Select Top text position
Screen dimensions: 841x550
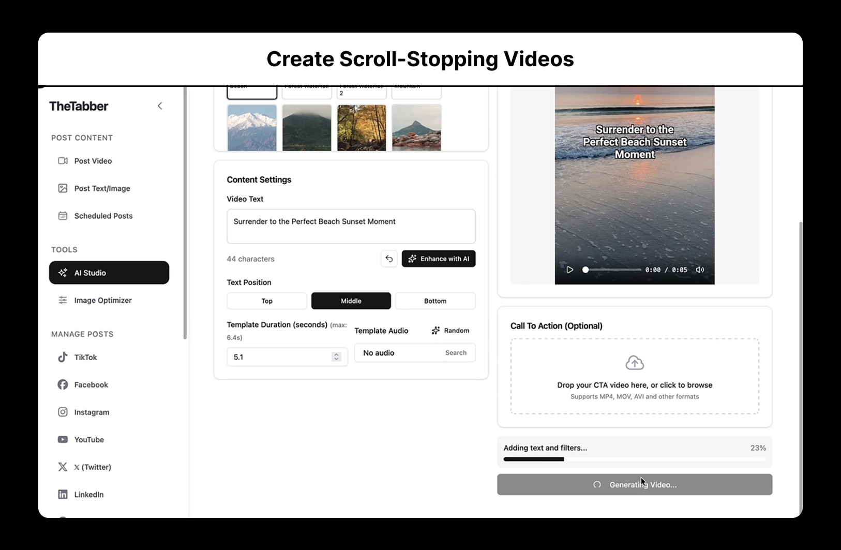pyautogui.click(x=266, y=301)
